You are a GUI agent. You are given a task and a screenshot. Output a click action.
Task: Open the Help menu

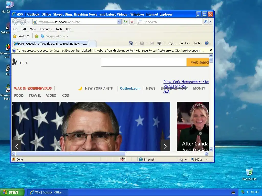click(x=69, y=29)
